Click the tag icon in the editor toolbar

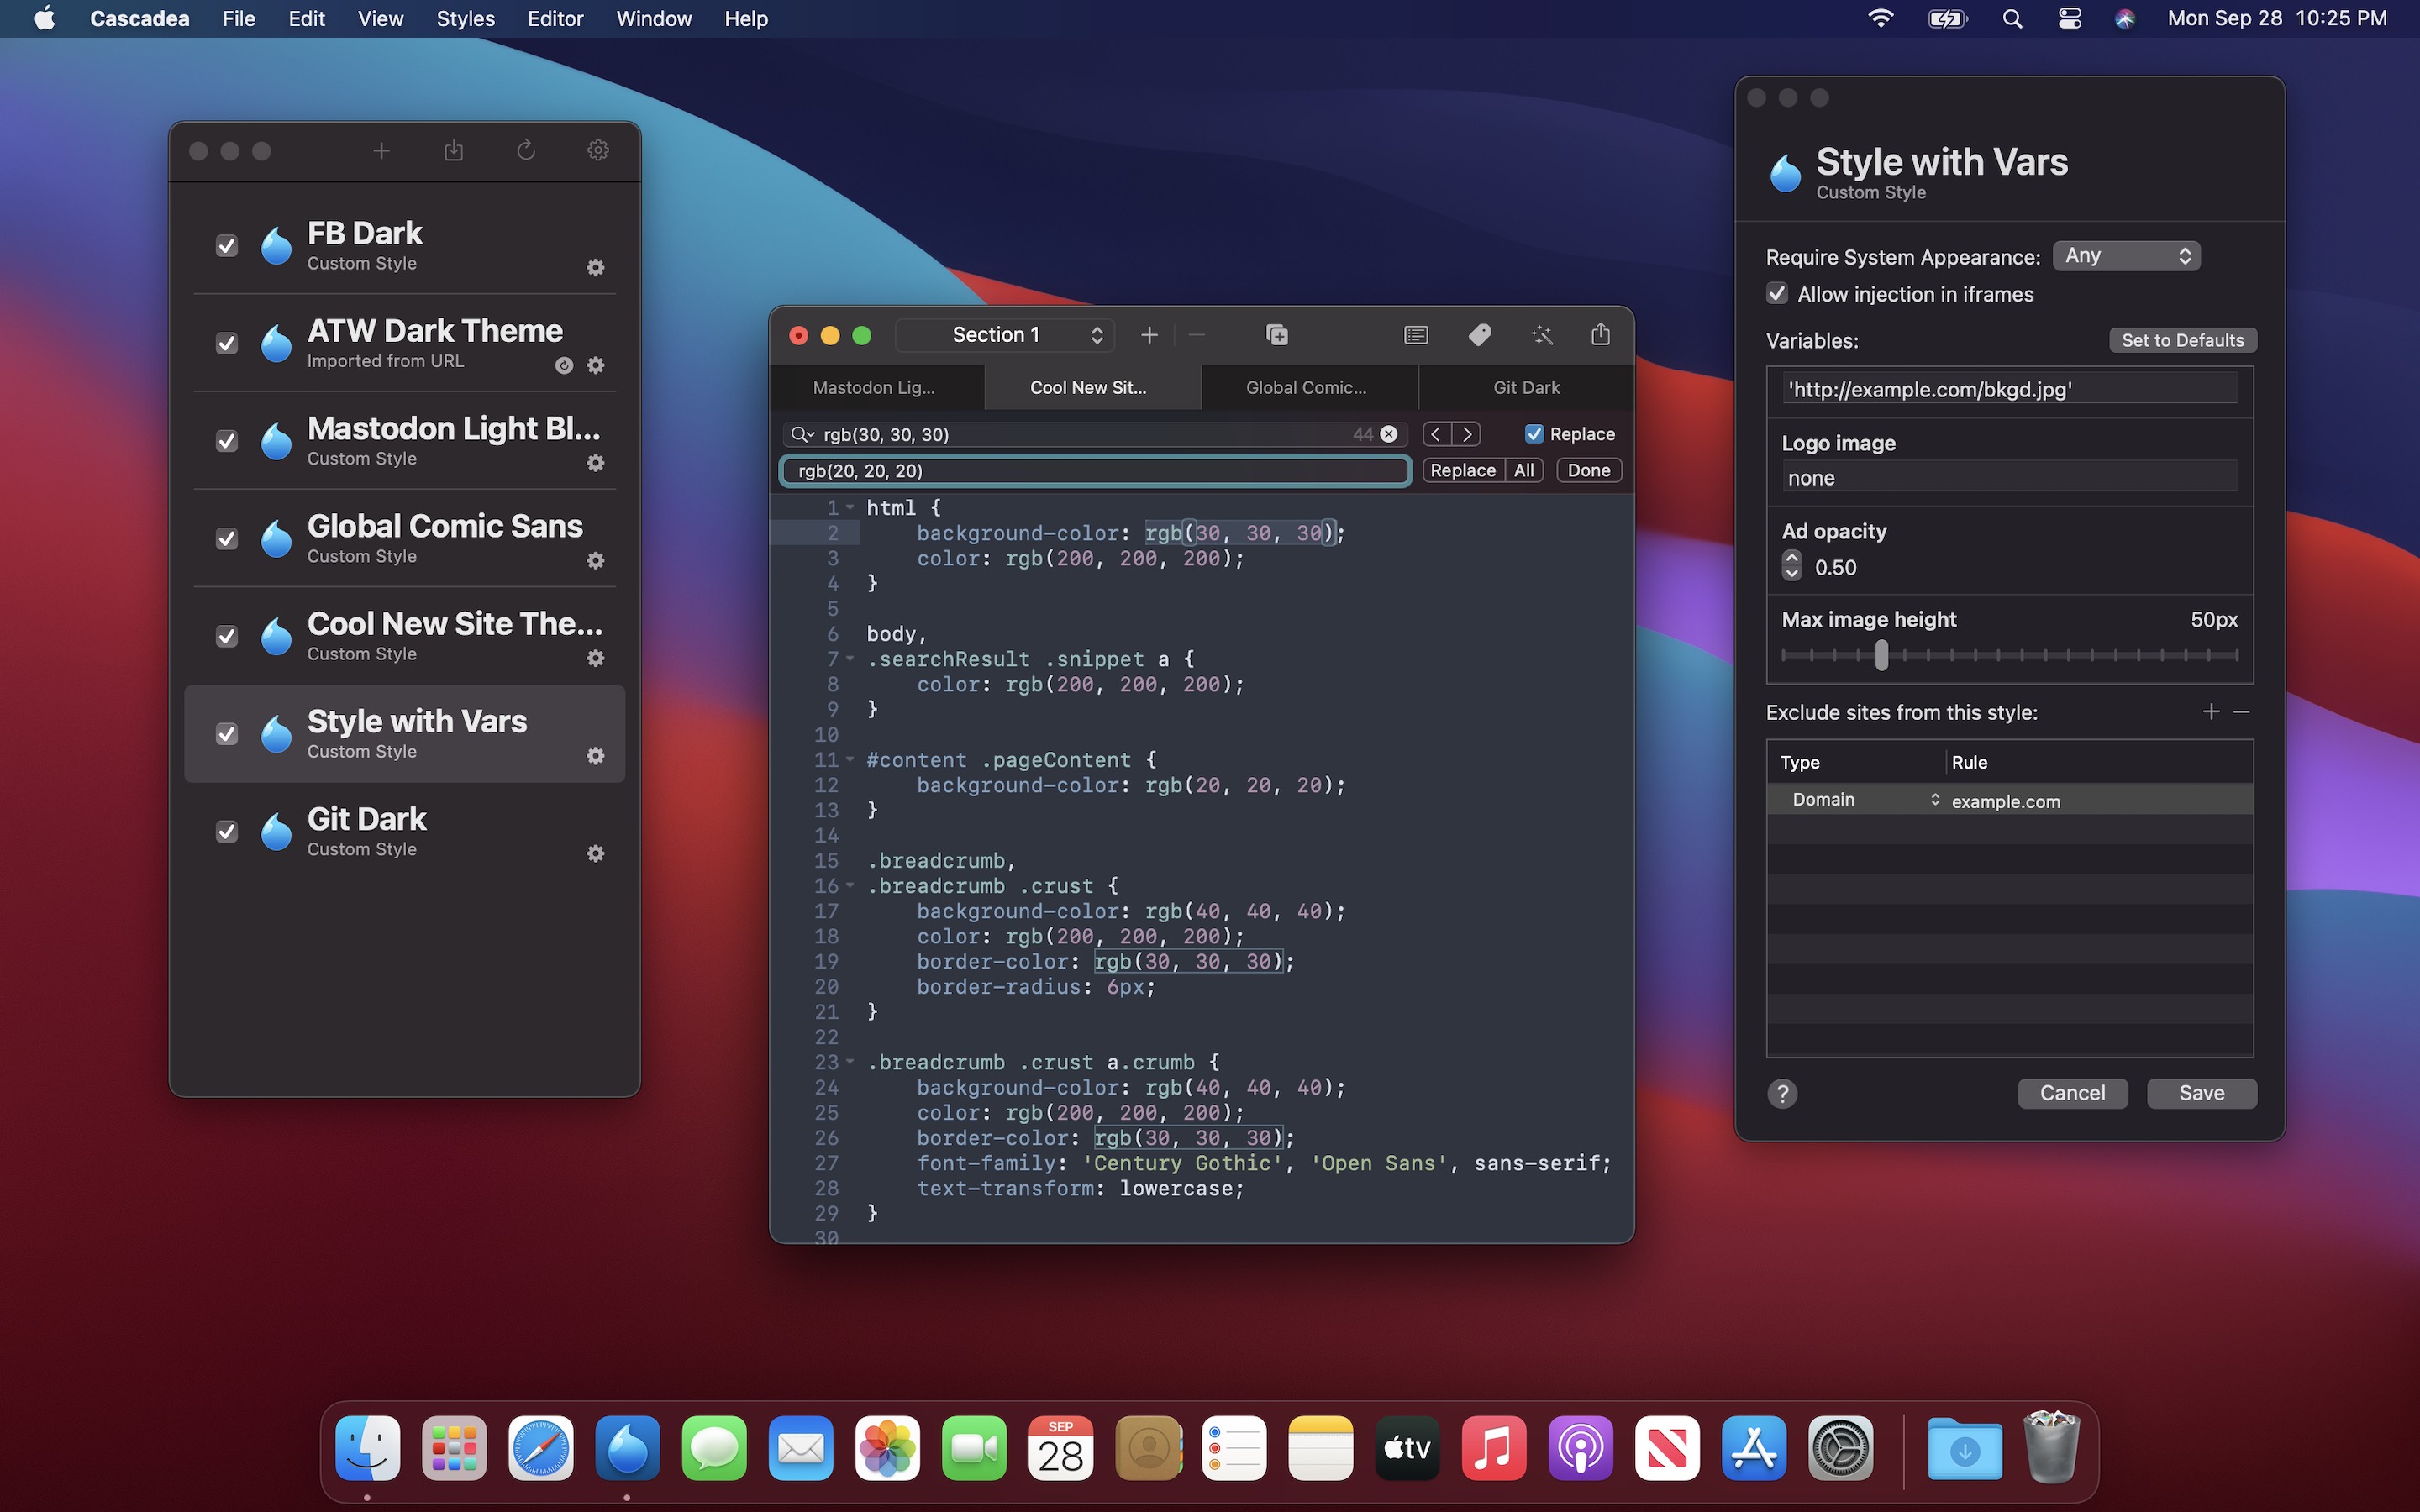coord(1479,335)
